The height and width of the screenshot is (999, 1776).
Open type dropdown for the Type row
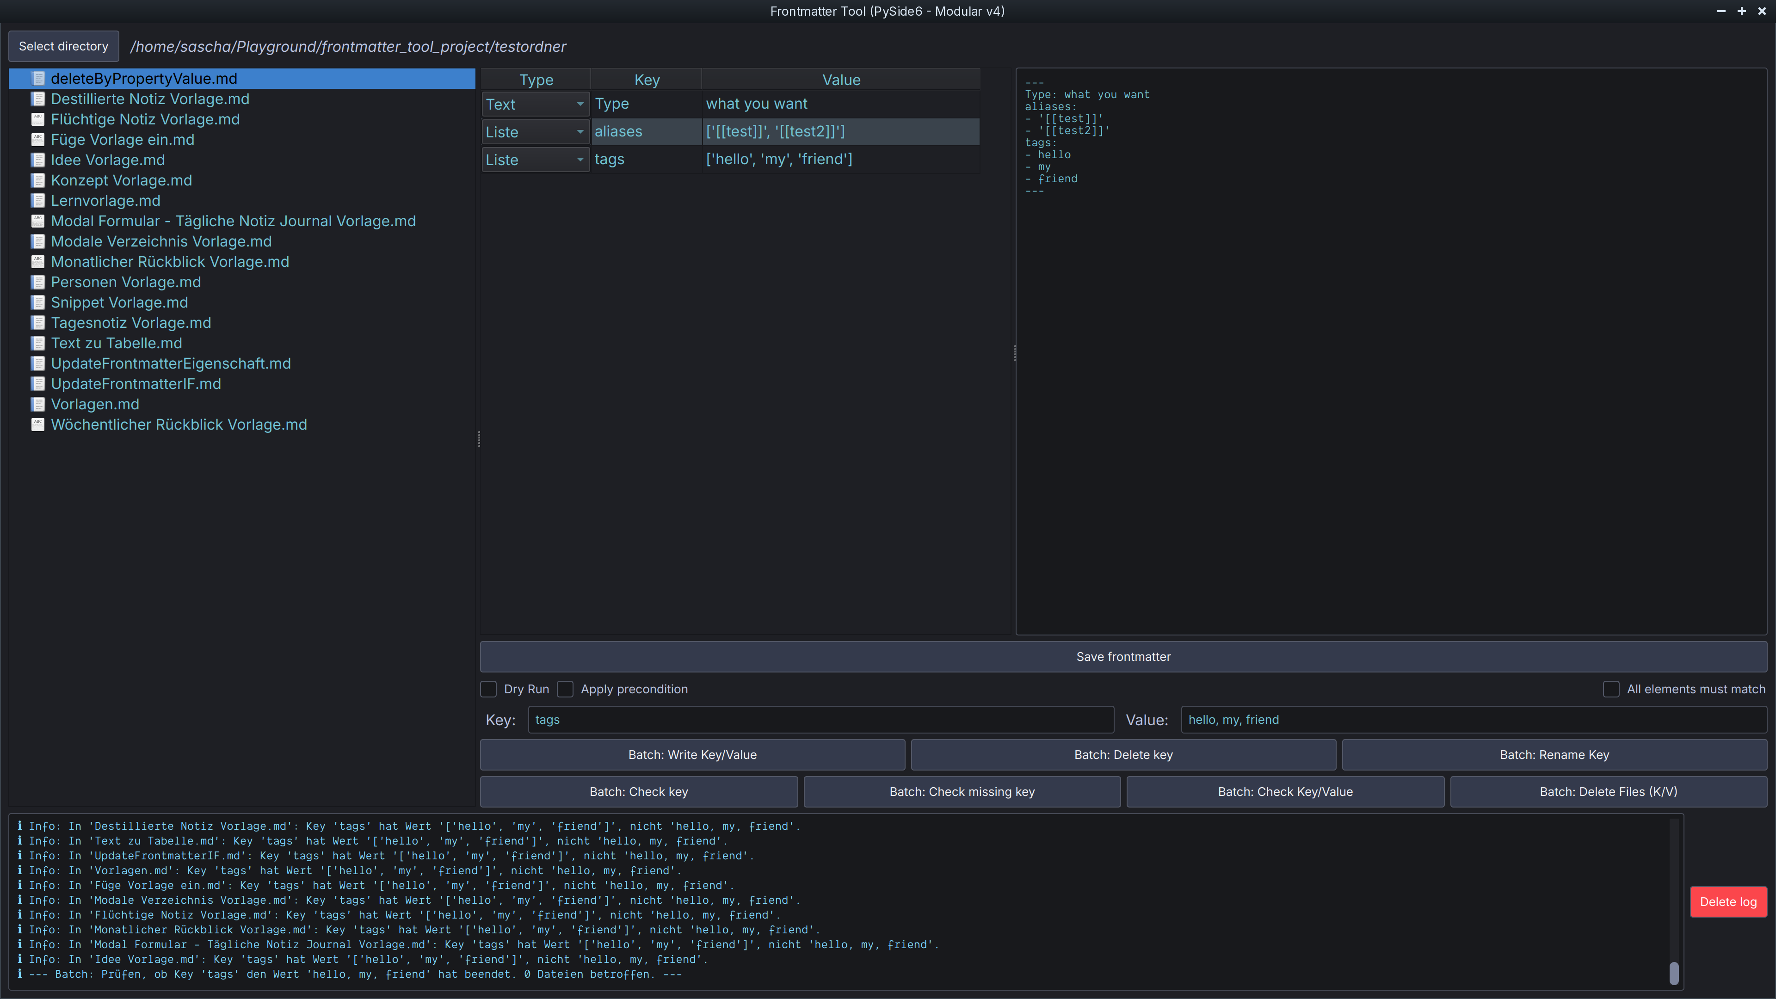535,104
